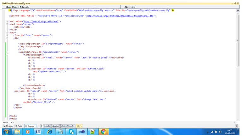Image resolution: width=242 pixels, height=138 pixels.
Task: Switch to Split view
Action: [x=19, y=126]
